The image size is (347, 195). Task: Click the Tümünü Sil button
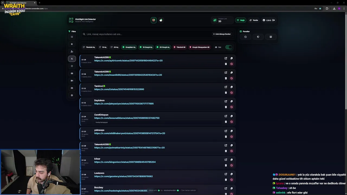[179, 47]
